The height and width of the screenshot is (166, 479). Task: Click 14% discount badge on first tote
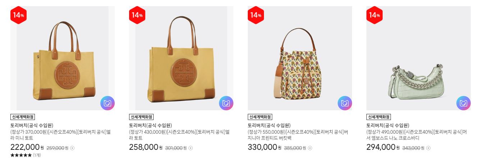click(x=18, y=15)
